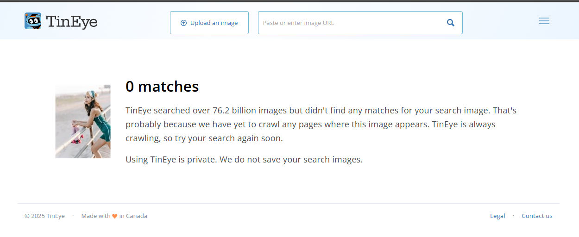Image resolution: width=579 pixels, height=237 pixels.
Task: Click the searched image thumbnail of woman
Action: [83, 121]
